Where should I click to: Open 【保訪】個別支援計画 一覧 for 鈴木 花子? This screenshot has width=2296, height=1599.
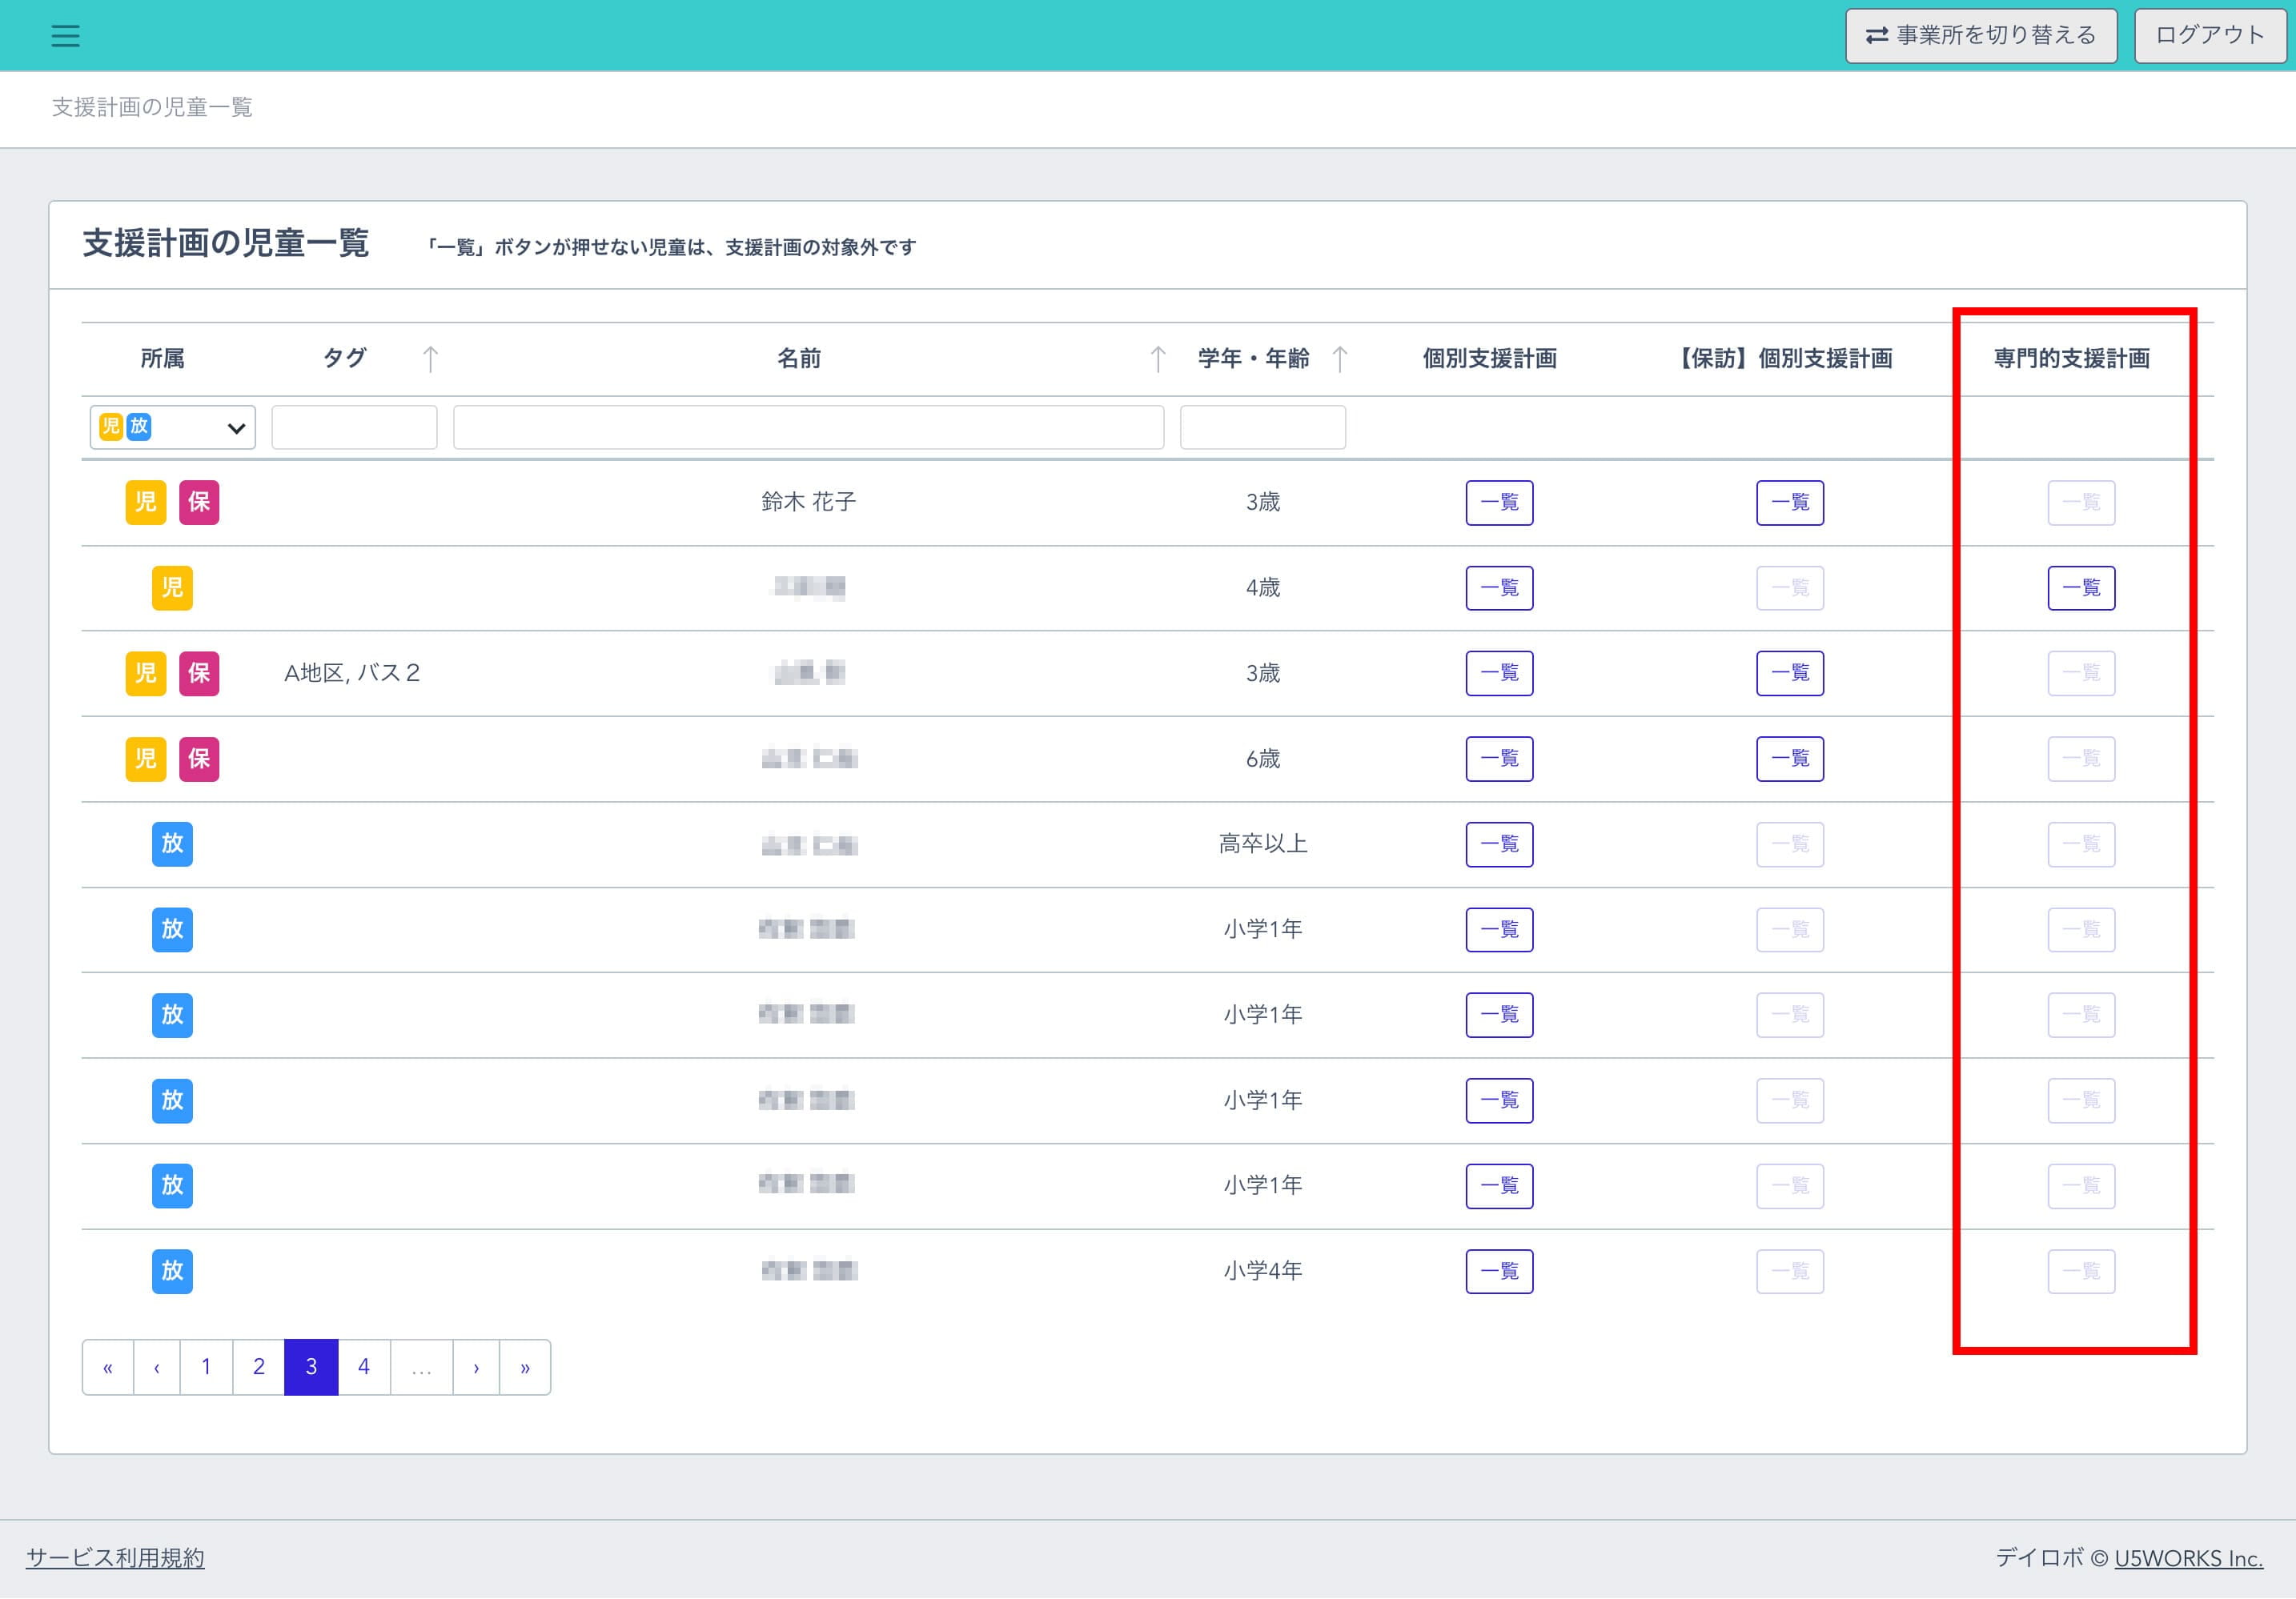pos(1790,502)
